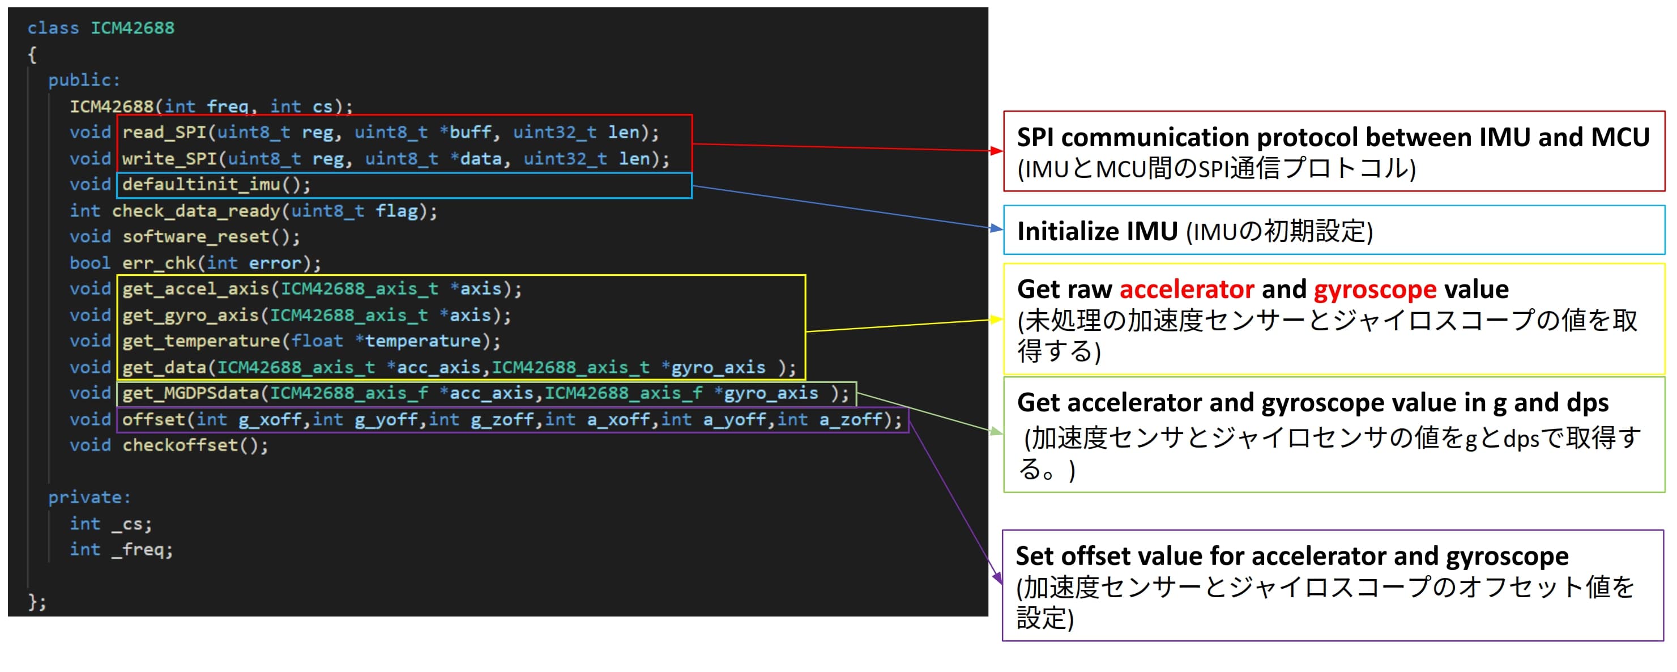The width and height of the screenshot is (1677, 672).
Task: Click the red word 'gyroscope'
Action: click(1375, 289)
